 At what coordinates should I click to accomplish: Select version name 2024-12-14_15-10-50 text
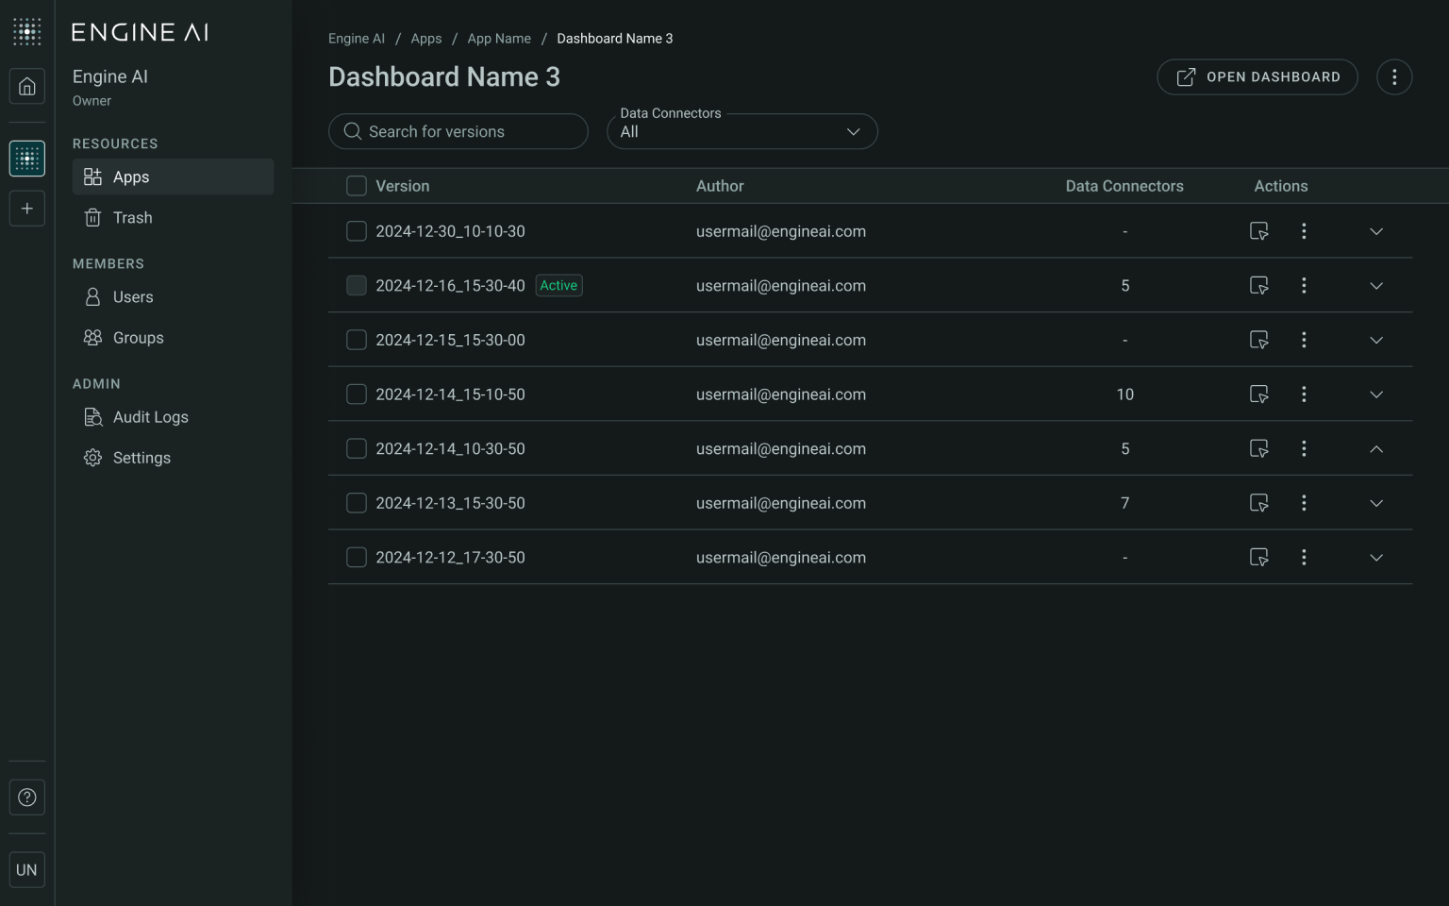tap(450, 394)
